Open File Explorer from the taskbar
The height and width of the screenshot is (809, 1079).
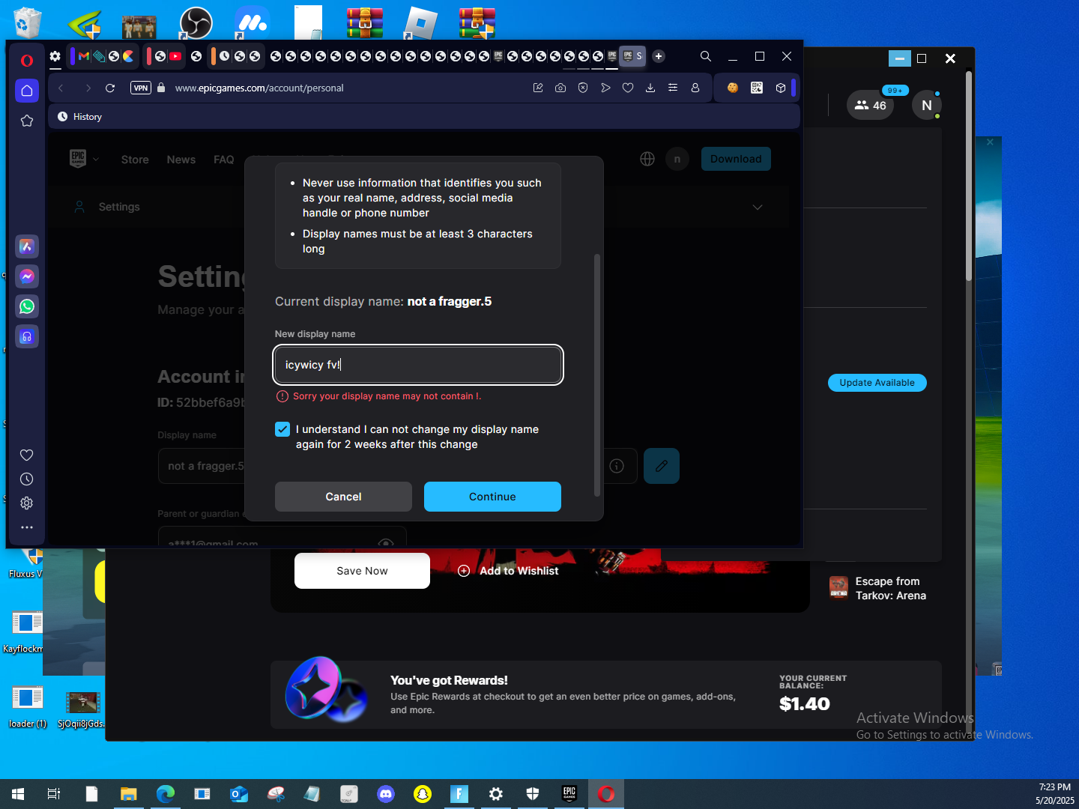coord(129,794)
